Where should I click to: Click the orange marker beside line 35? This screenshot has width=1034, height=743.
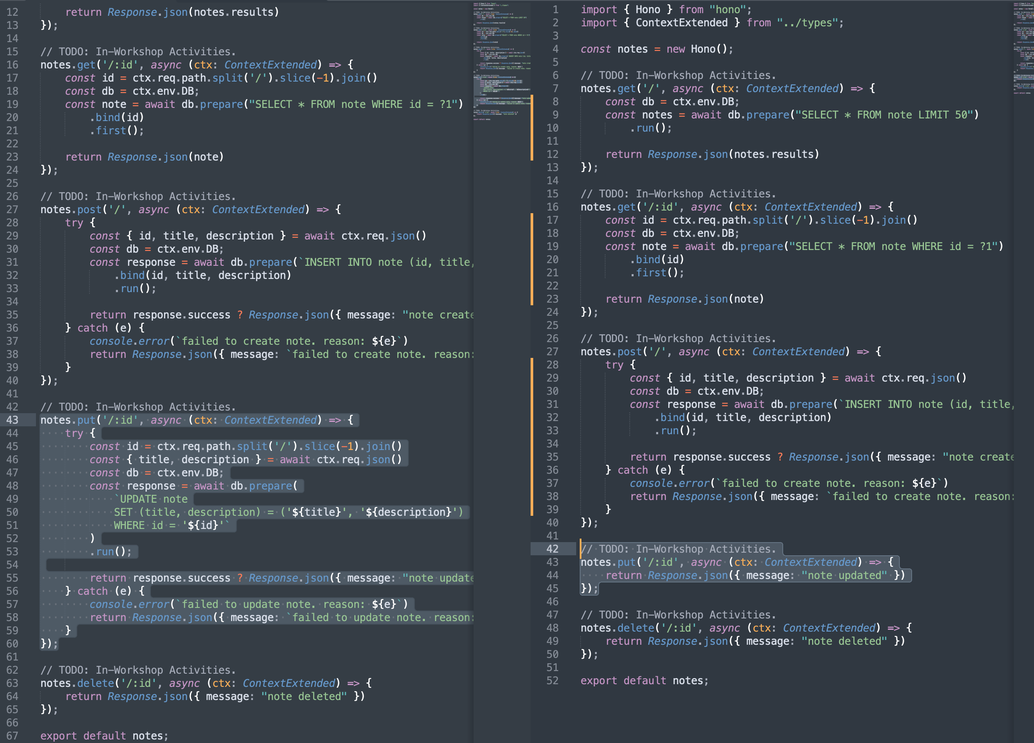tap(532, 457)
